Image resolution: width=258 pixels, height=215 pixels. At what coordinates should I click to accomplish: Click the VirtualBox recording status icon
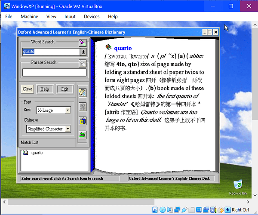(206, 210)
